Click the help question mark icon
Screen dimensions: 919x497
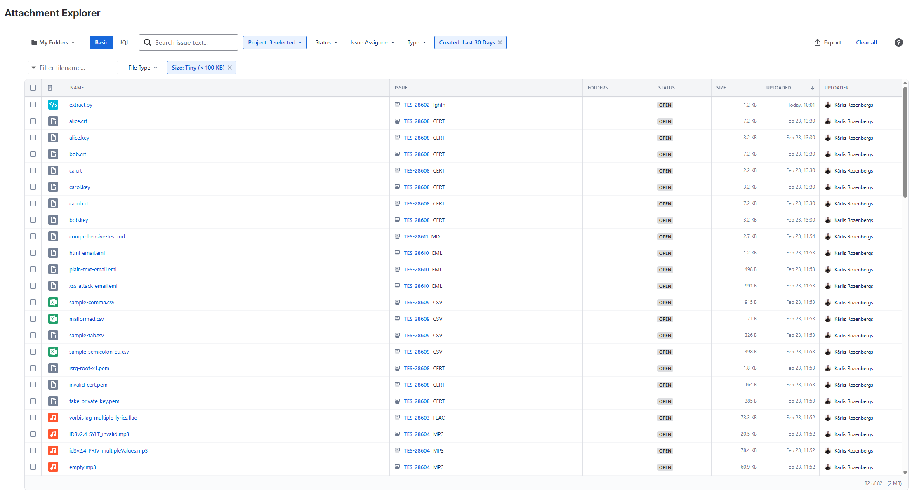(x=898, y=42)
